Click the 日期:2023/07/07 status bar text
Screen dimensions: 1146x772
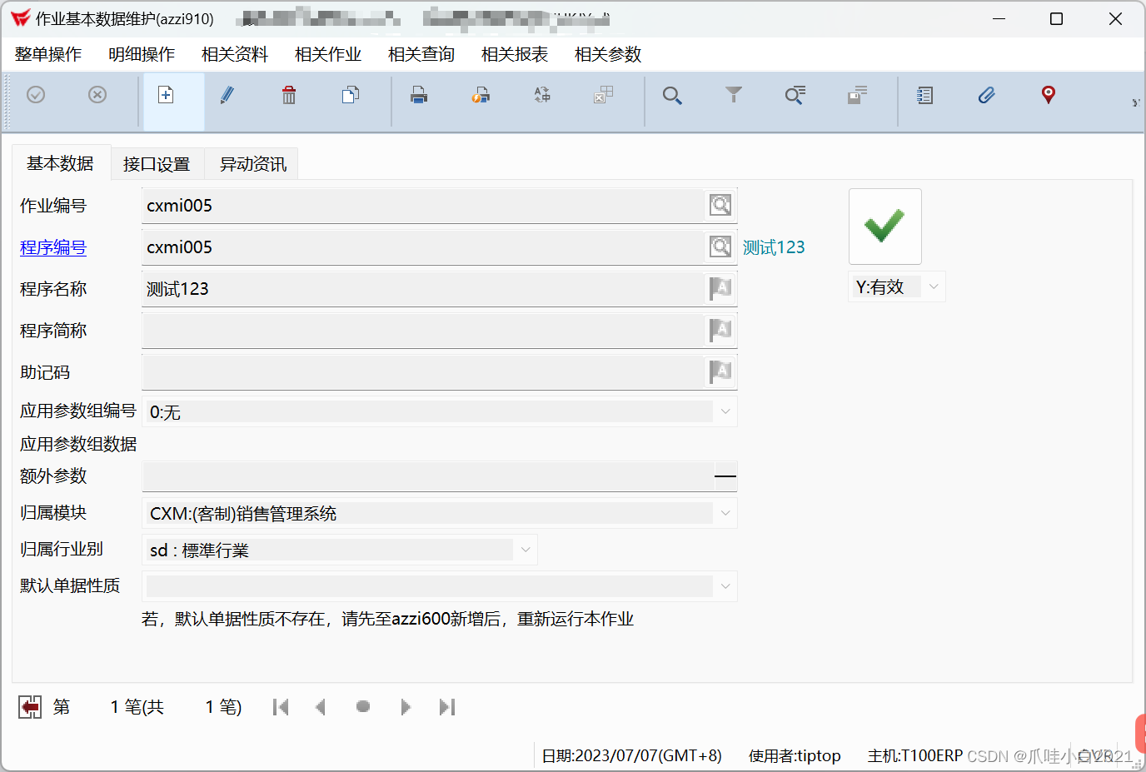click(x=631, y=755)
